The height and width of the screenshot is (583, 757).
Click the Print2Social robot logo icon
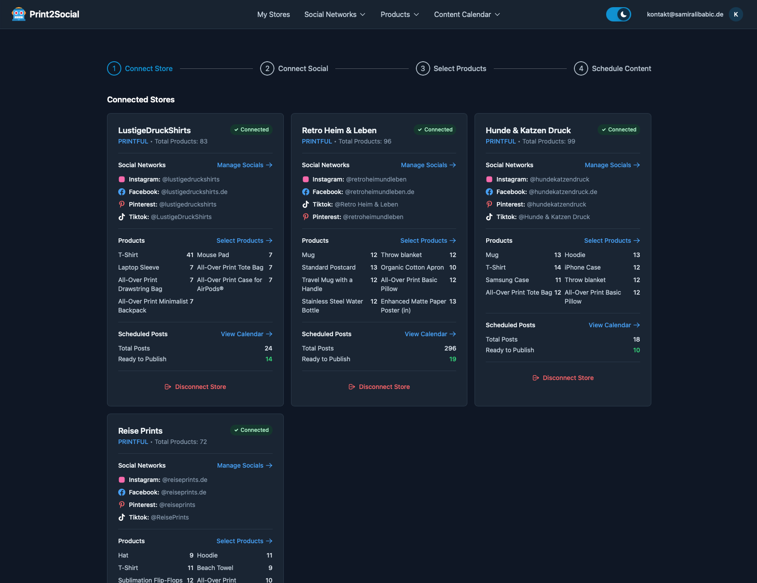pyautogui.click(x=18, y=14)
